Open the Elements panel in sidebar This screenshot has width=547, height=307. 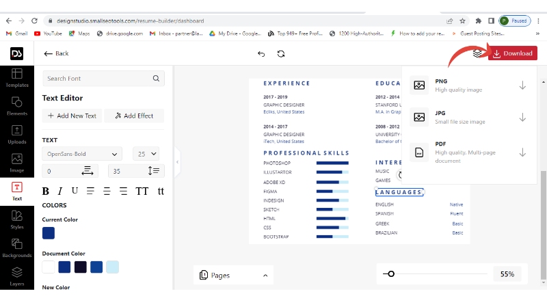click(x=17, y=106)
